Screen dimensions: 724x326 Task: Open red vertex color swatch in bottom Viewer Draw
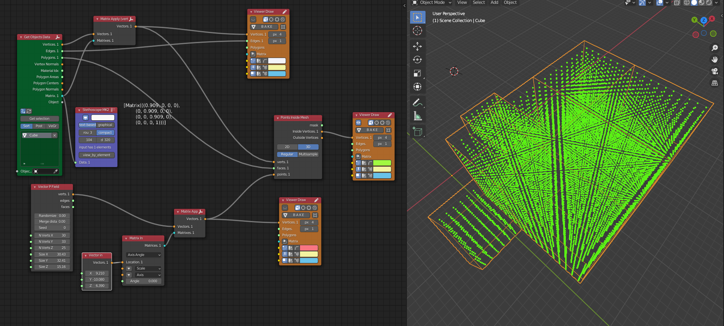[x=309, y=248]
